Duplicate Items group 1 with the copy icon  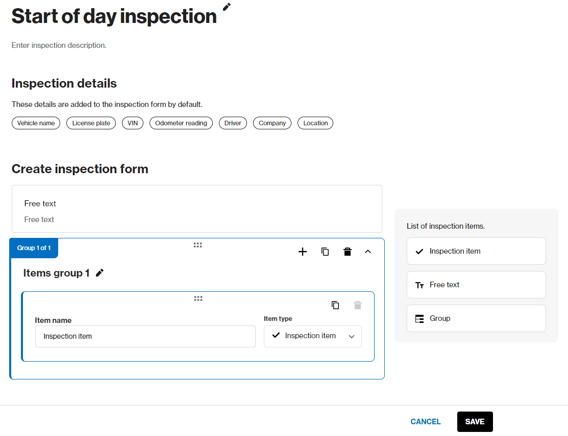coord(325,252)
